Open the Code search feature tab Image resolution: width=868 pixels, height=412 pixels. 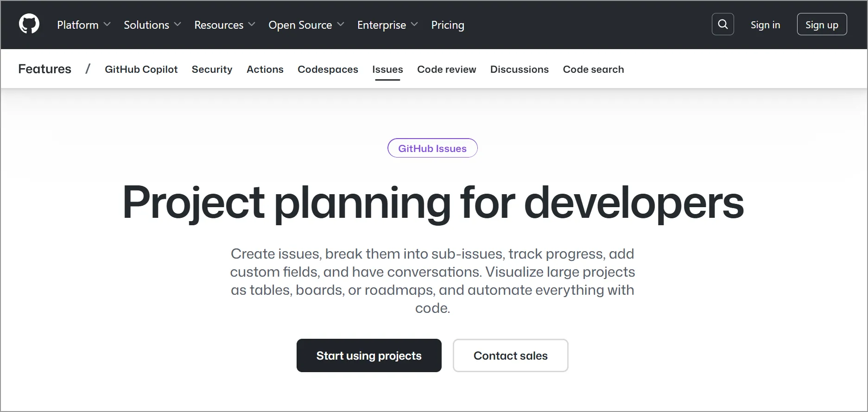[593, 69]
